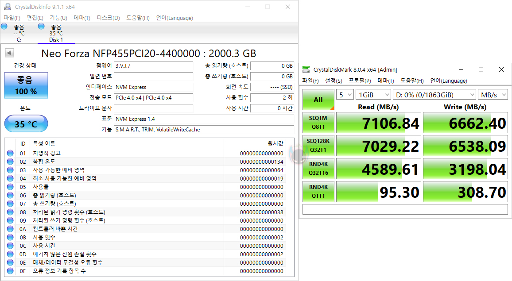This screenshot has width=512, height=281.
Task: Click status orb for 04 최소 사용 가능한 예비 영역
Action: [10, 178]
